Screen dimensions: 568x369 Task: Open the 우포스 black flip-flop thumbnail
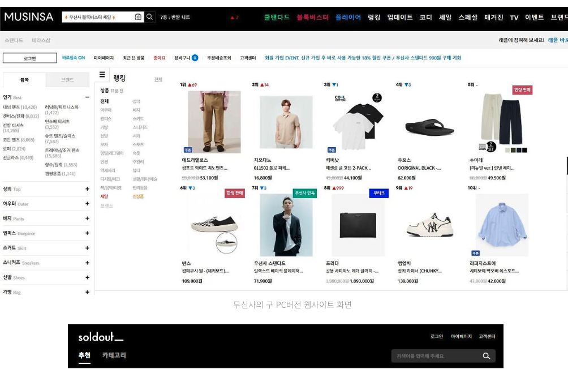pyautogui.click(x=429, y=127)
